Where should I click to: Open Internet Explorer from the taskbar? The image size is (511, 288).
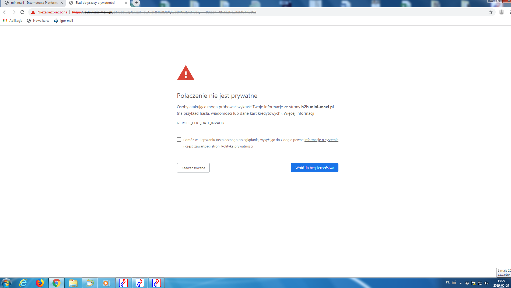tap(23, 283)
